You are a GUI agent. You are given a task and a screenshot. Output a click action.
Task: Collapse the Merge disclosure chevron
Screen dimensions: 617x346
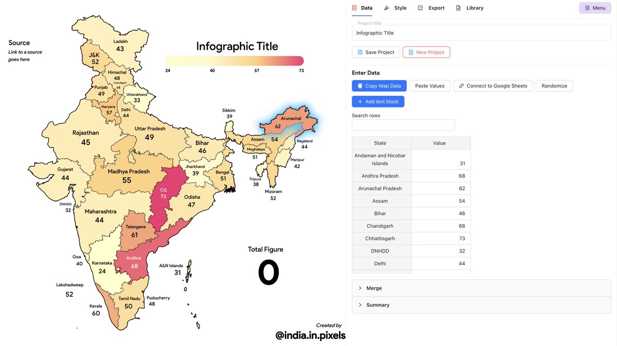pos(360,288)
